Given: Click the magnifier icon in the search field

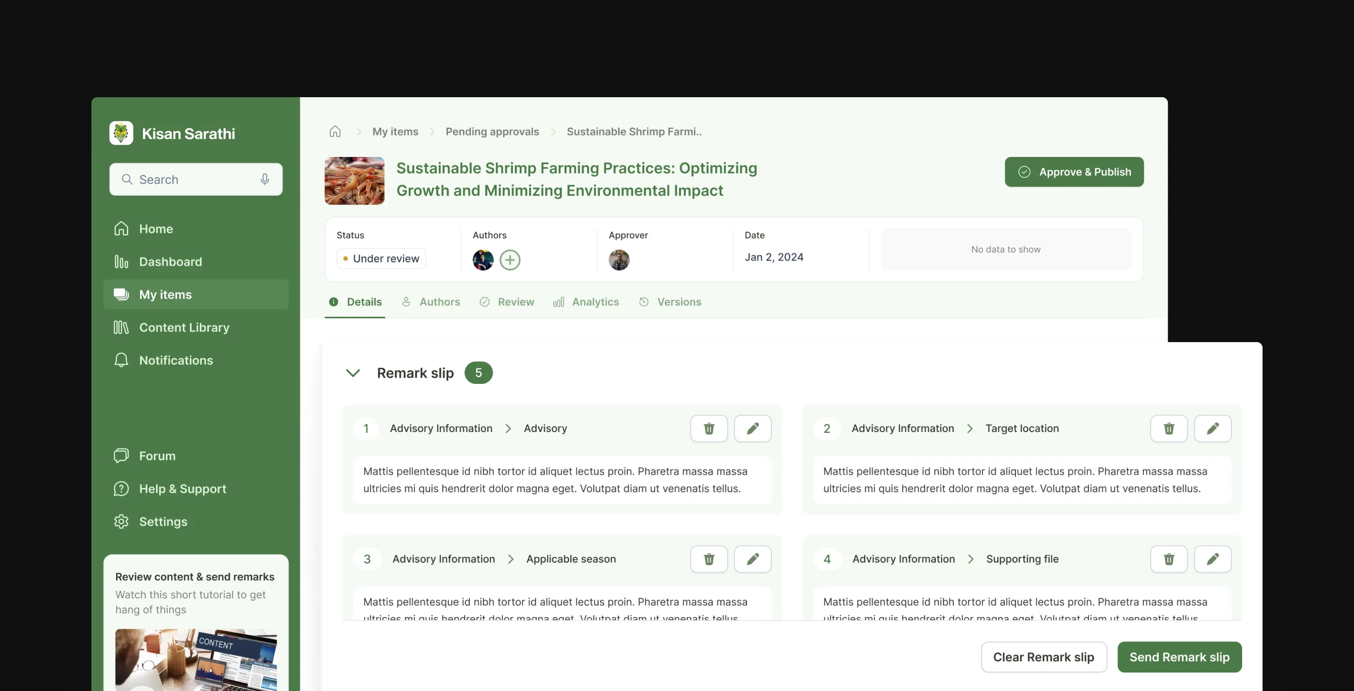Looking at the screenshot, I should pyautogui.click(x=126, y=180).
